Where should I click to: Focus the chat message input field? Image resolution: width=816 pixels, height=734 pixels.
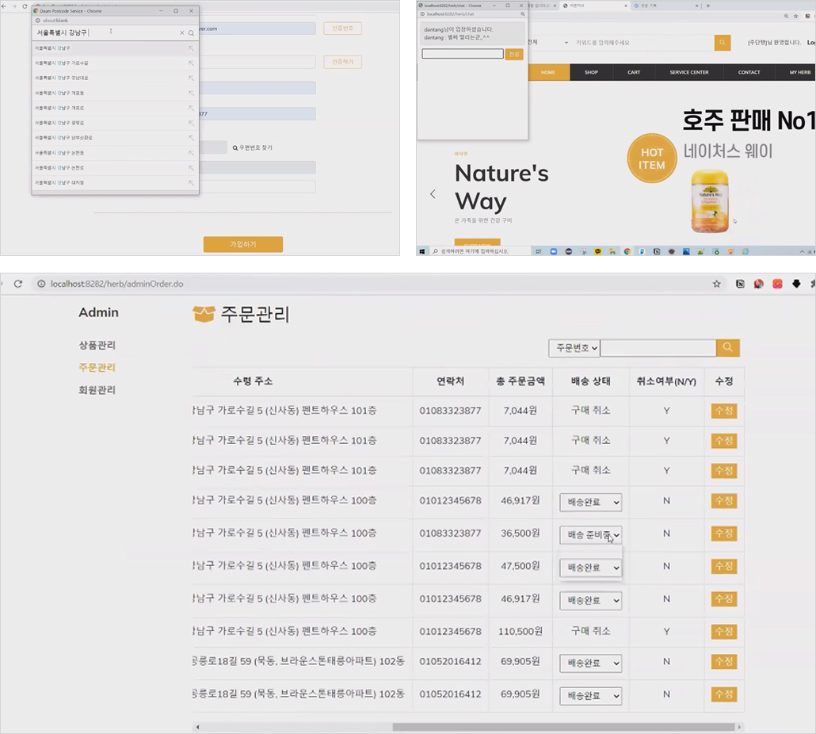tap(463, 54)
